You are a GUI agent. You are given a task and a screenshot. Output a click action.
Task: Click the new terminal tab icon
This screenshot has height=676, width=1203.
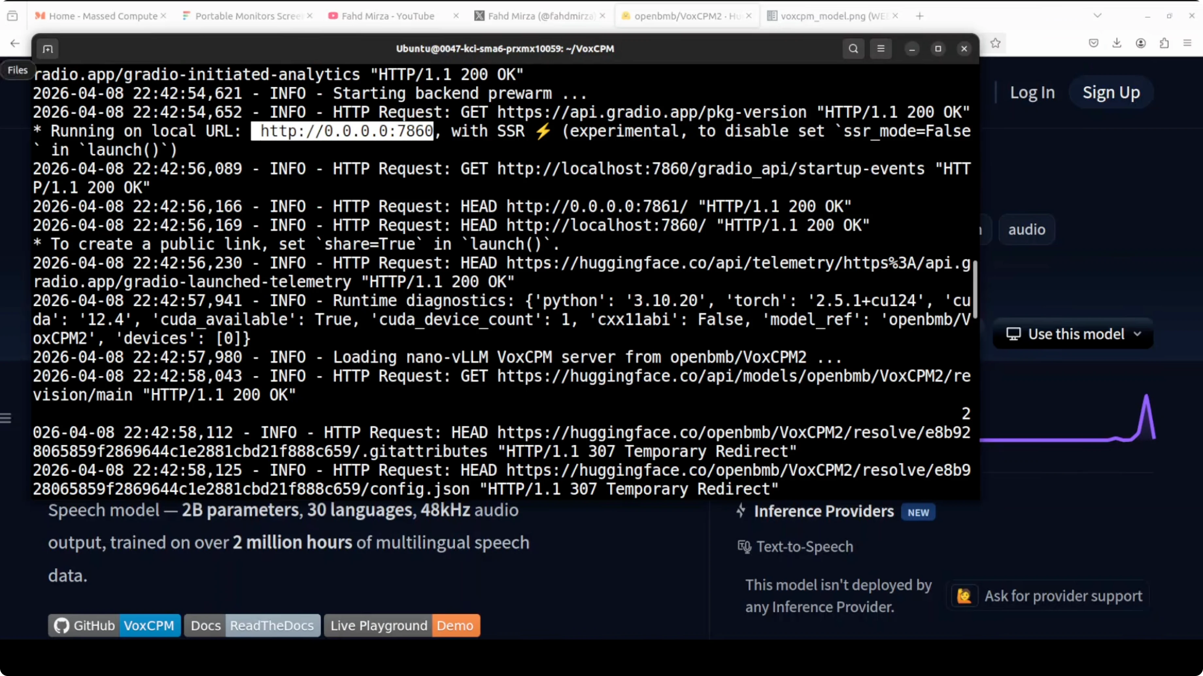pos(48,49)
